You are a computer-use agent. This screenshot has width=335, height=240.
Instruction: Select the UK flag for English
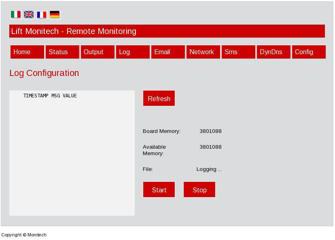(29, 15)
